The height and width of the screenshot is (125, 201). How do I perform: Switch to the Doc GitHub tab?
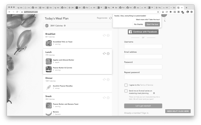64,8
